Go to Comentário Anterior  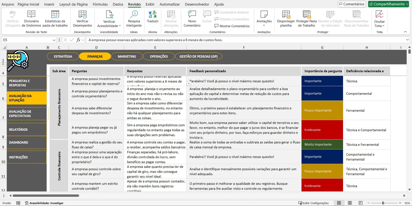click(x=231, y=12)
